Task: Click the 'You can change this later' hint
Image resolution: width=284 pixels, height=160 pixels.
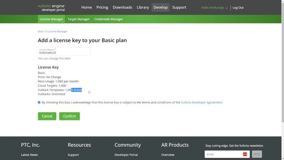Action: pos(54,58)
